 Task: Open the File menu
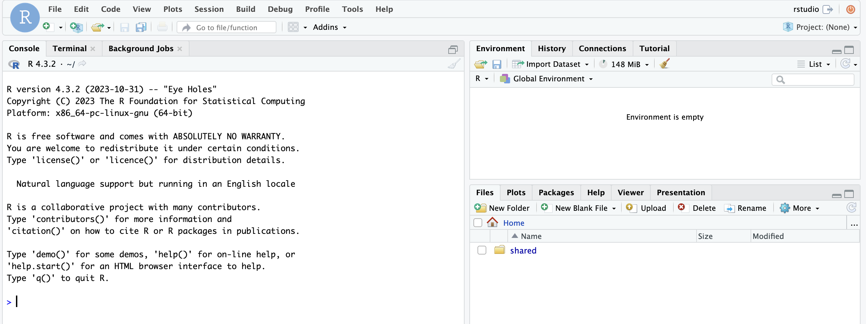click(x=55, y=9)
